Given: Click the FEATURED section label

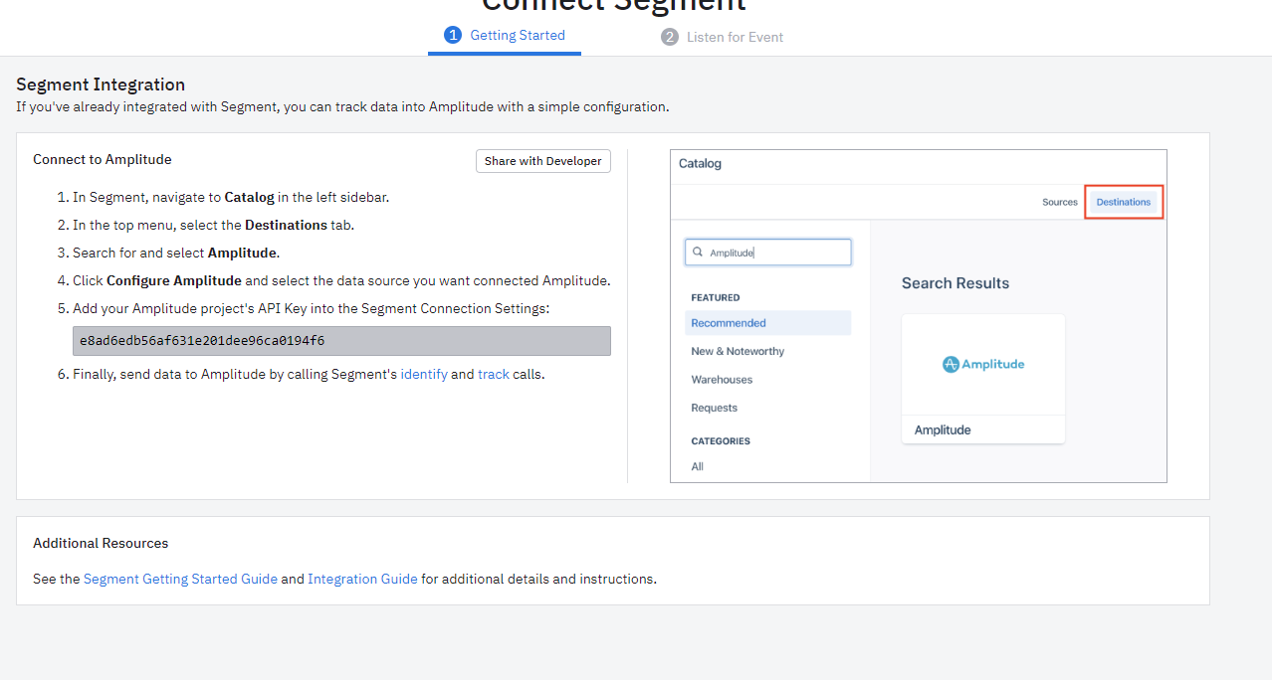Looking at the screenshot, I should (x=716, y=297).
